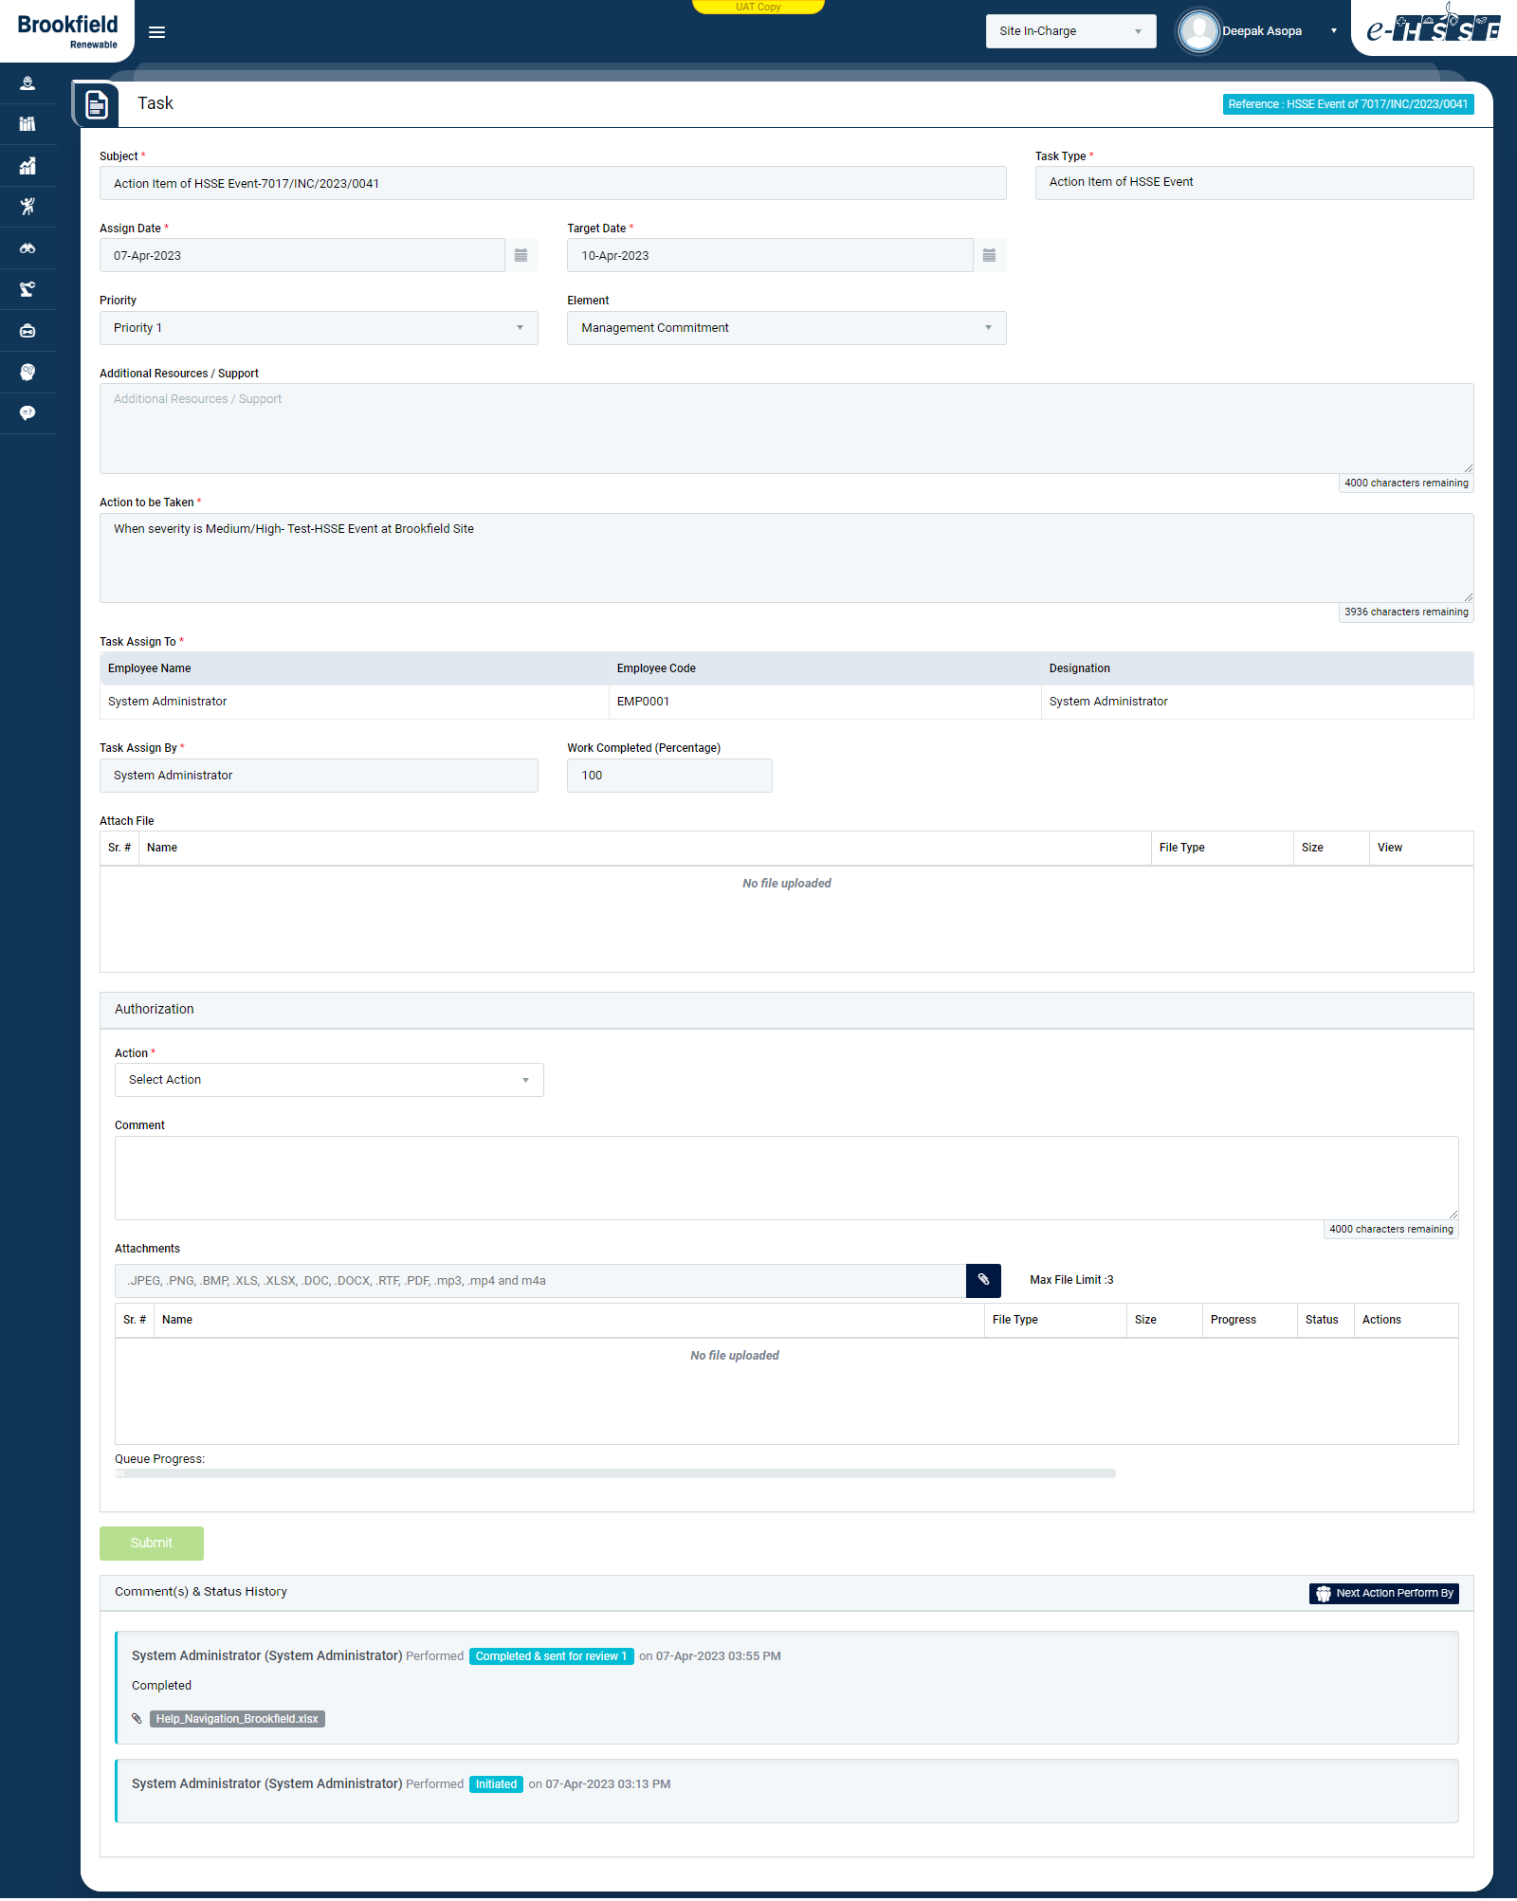Click the Brookfield Renewable logo
This screenshot has height=1901, width=1517.
click(x=68, y=30)
